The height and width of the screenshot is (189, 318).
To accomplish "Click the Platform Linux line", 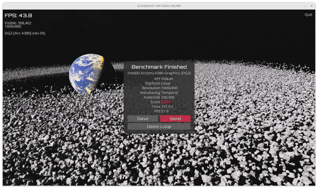I will pyautogui.click(x=158, y=83).
